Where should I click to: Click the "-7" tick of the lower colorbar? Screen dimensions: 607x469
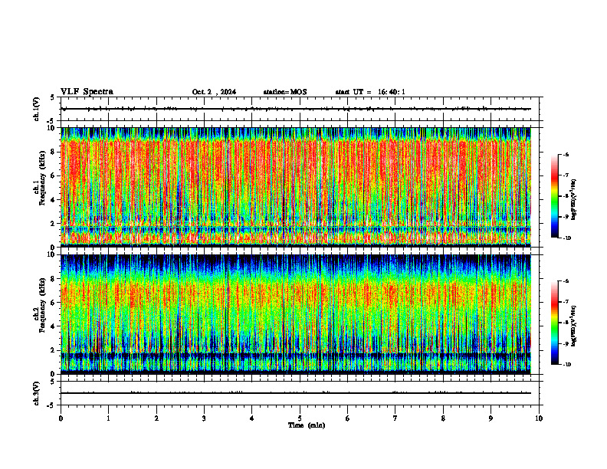click(x=566, y=302)
